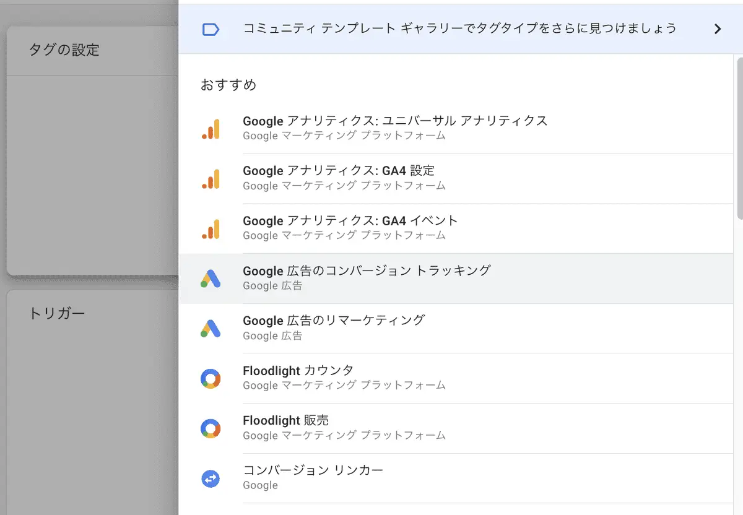Image resolution: width=743 pixels, height=515 pixels.
Task: Open コミュニティ テンプレート ギャラリー banner text
Action: [x=459, y=28]
